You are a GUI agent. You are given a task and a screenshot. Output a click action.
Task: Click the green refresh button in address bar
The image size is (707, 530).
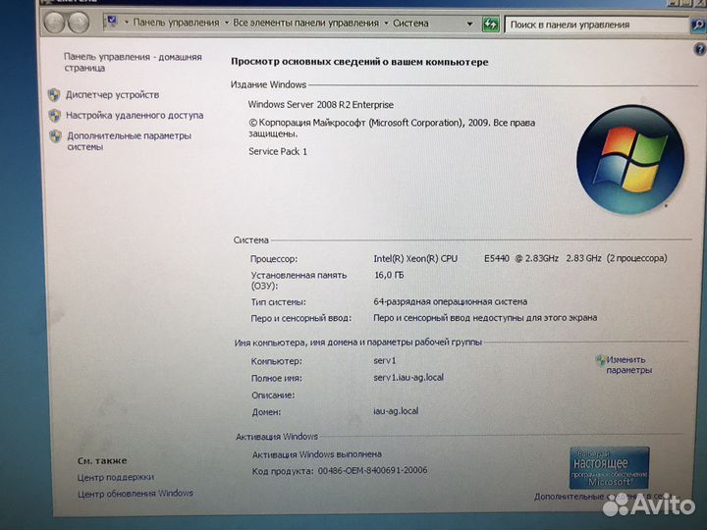pos(491,24)
